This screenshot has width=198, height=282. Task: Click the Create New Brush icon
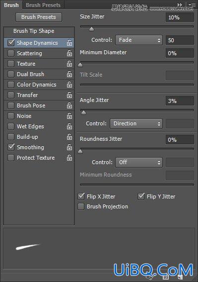tap(180, 278)
